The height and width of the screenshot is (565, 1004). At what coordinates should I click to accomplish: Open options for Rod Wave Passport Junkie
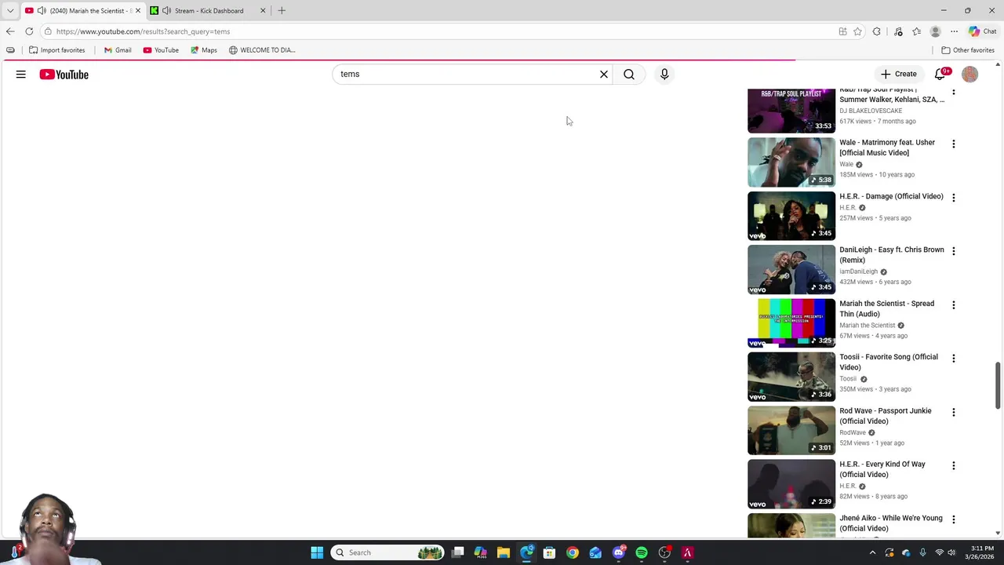pos(954,412)
